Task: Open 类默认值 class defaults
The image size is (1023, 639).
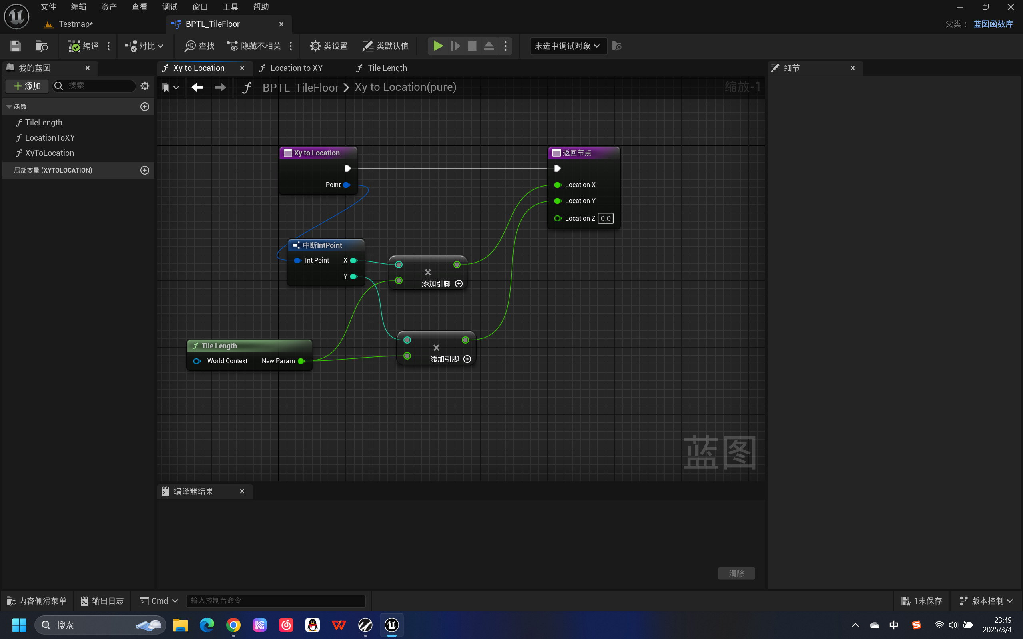Action: click(x=385, y=46)
